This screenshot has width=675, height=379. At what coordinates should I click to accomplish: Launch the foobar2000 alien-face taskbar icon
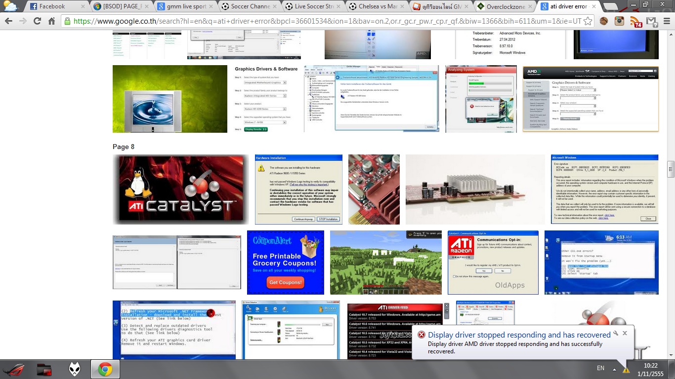75,369
